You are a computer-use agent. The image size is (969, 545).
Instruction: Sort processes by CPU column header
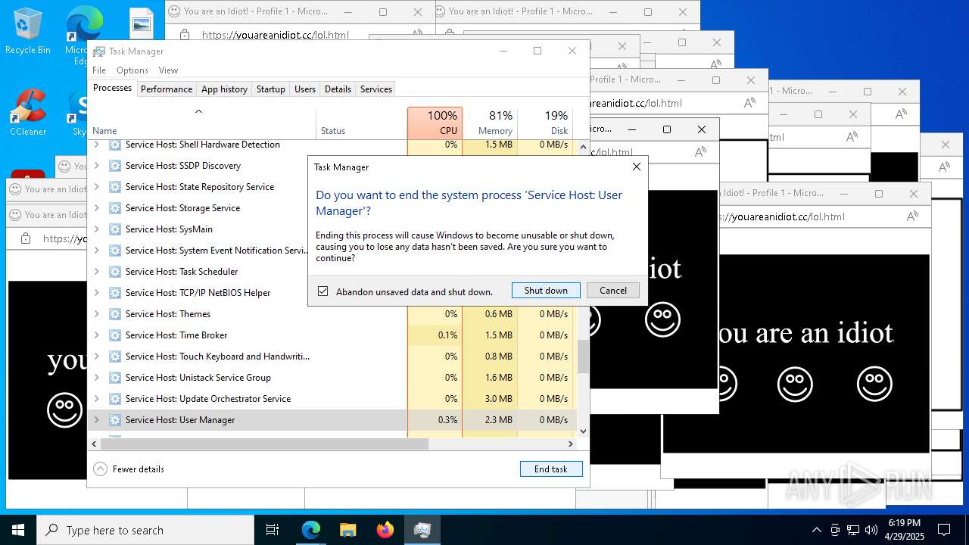(x=435, y=123)
